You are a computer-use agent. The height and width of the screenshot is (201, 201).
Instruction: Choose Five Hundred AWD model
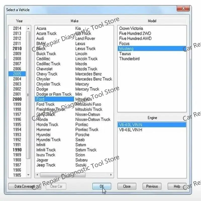click(x=152, y=38)
